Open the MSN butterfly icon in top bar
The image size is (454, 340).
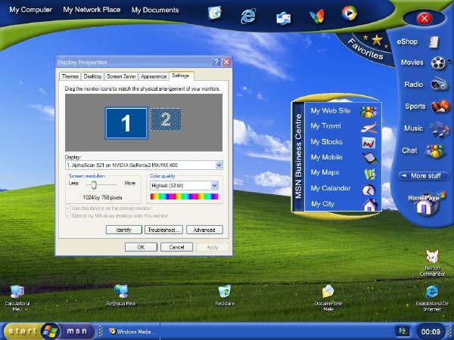pyautogui.click(x=317, y=17)
